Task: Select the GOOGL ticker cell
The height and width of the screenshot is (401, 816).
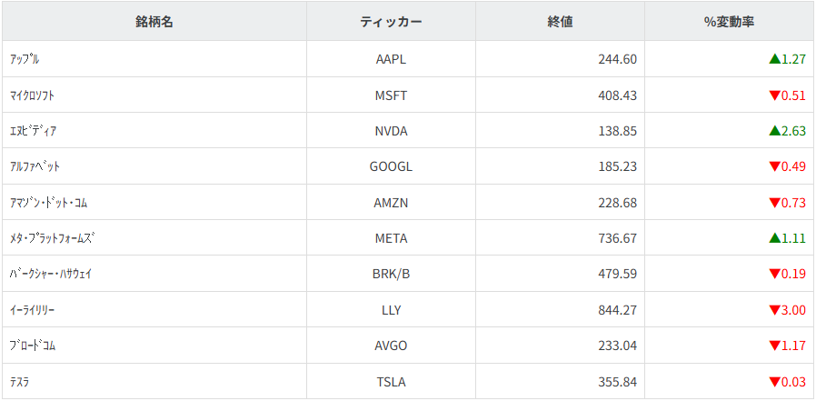Action: (x=391, y=166)
